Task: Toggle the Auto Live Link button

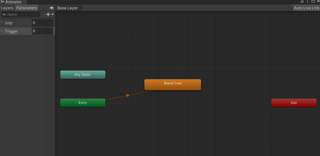Action: pos(306,8)
